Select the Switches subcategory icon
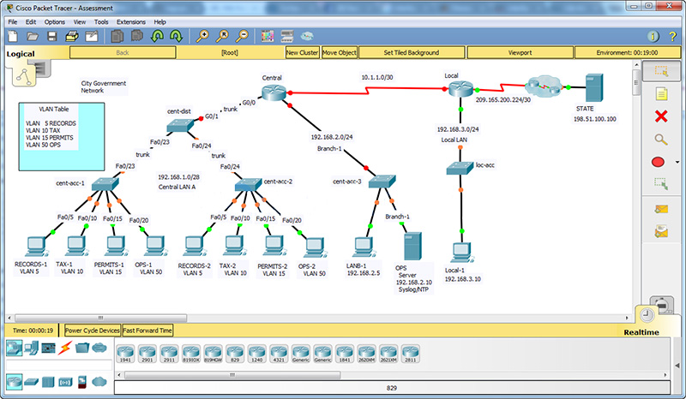The height and width of the screenshot is (399, 686). [x=32, y=382]
